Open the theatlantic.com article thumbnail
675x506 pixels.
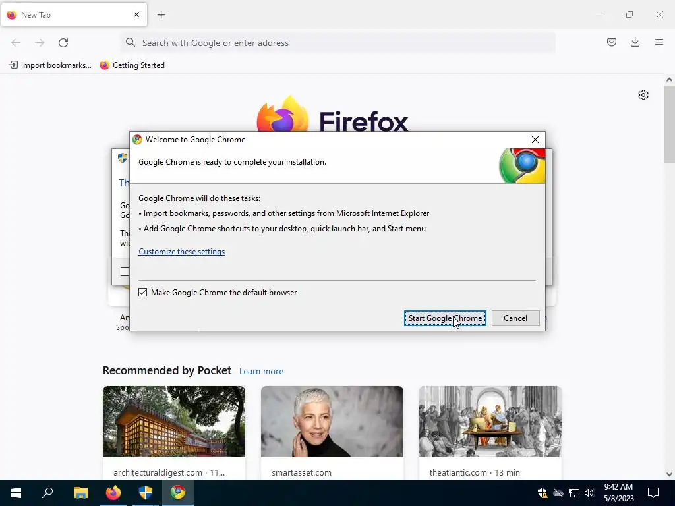point(490,422)
